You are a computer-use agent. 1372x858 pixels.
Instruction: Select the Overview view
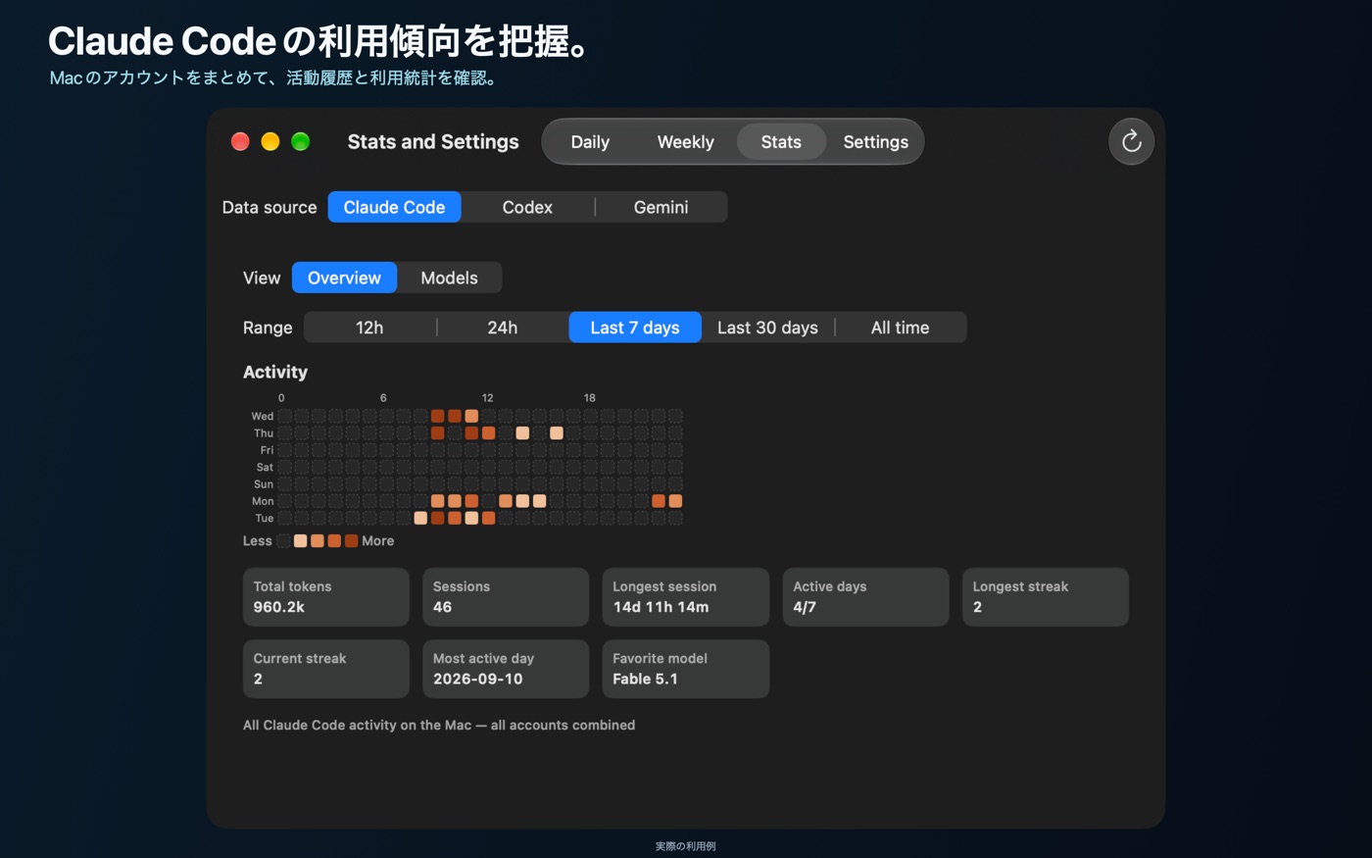(344, 278)
